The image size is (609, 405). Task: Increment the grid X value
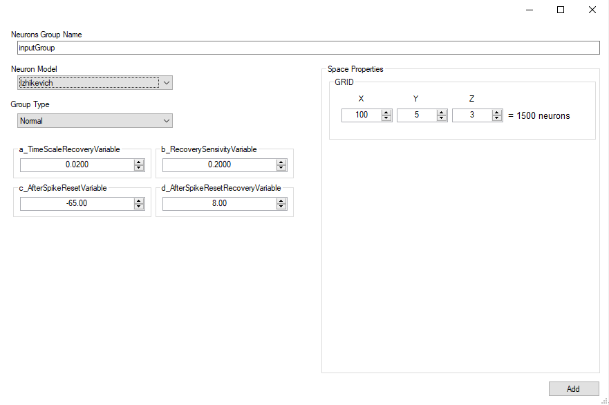(x=386, y=113)
